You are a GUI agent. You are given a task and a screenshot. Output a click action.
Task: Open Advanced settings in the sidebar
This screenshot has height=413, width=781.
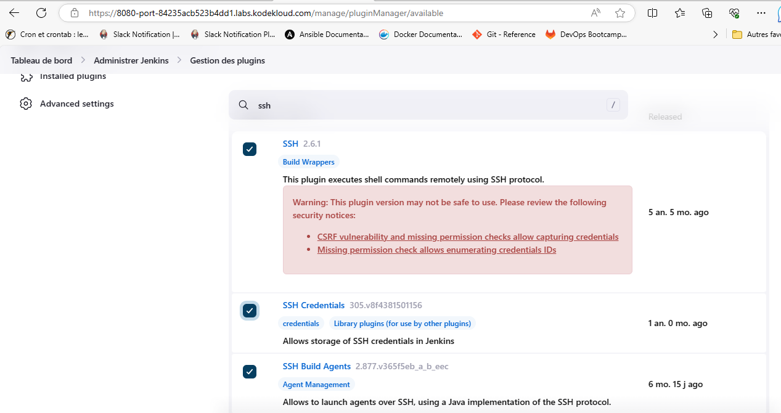point(77,104)
